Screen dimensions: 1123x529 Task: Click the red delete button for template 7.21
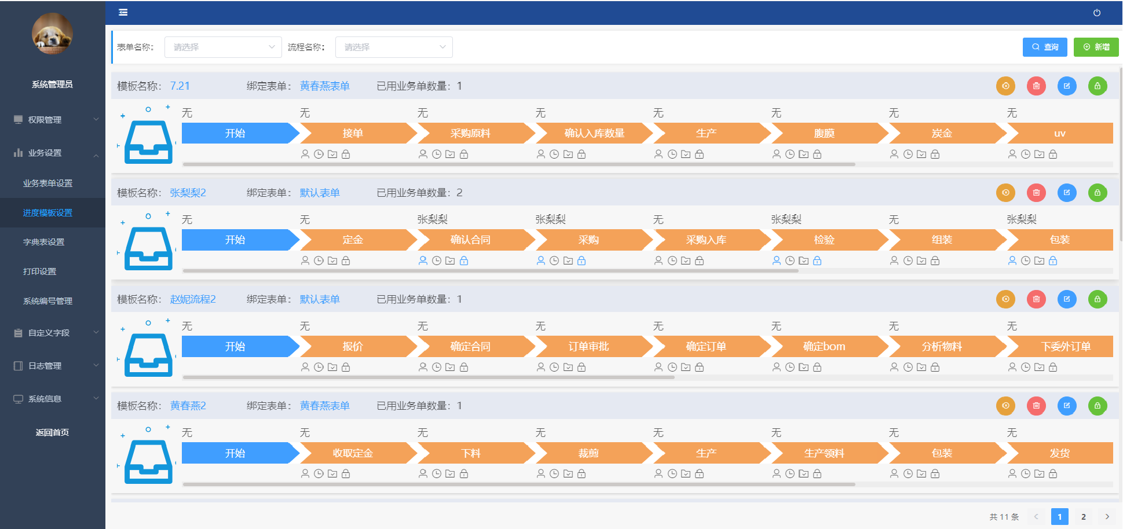[1036, 86]
